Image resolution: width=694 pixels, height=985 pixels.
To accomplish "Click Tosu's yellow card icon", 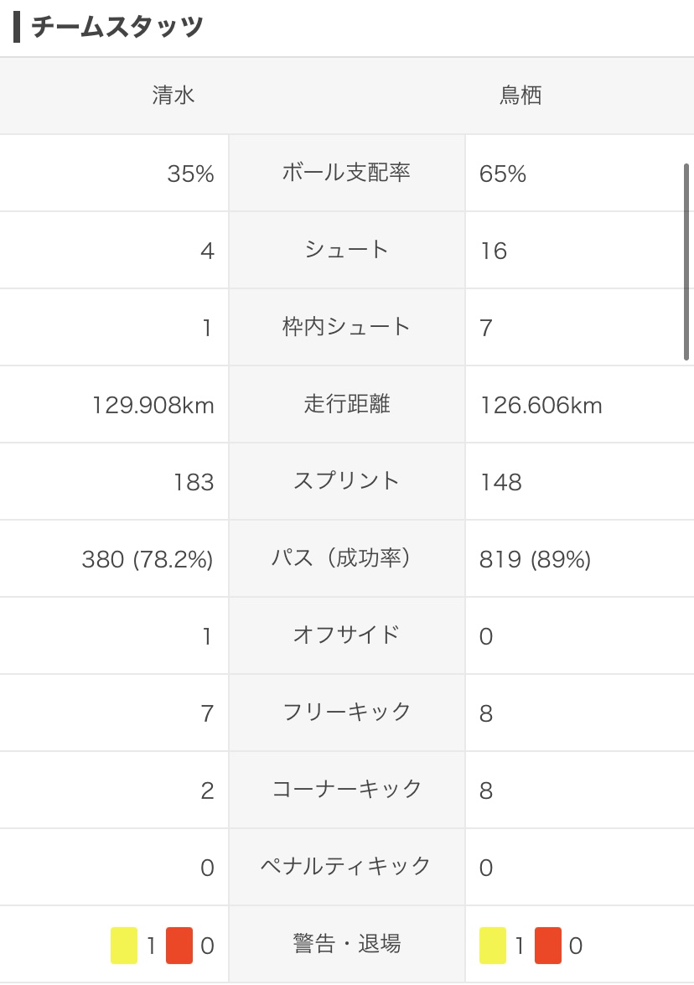I will (x=493, y=946).
